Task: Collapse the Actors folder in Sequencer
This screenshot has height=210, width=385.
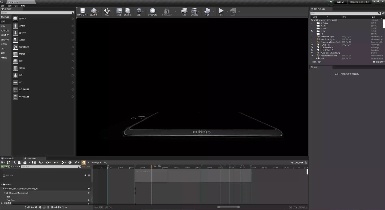Action: (2, 184)
